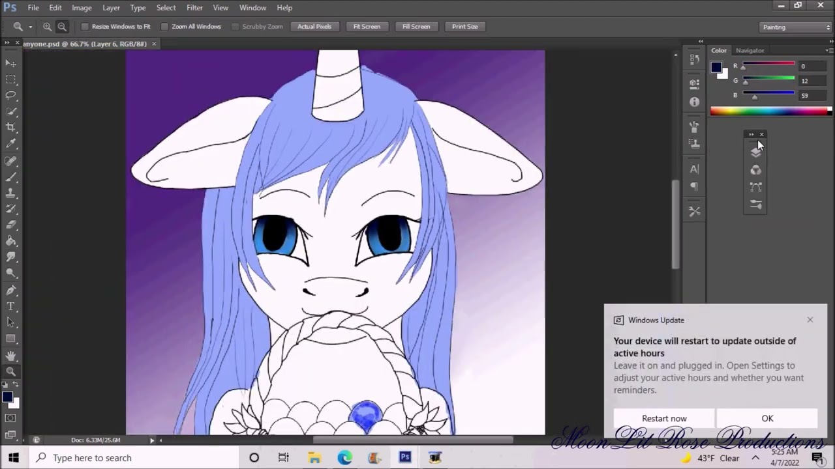Open the Filter menu
835x469 pixels.
click(x=194, y=8)
